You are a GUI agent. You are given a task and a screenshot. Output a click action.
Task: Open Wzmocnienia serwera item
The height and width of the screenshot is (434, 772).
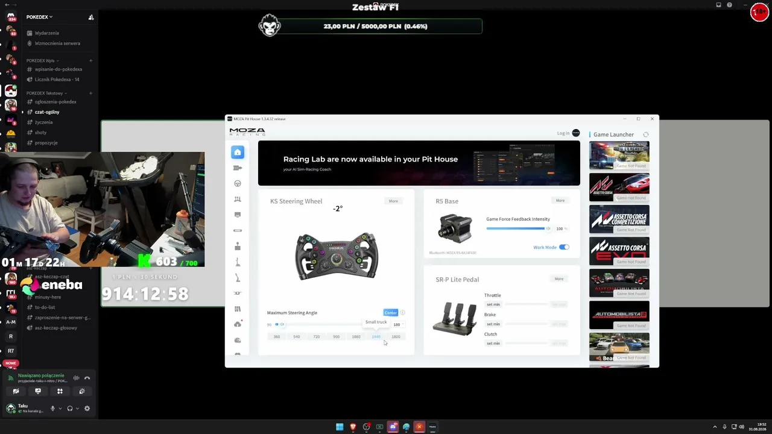coord(54,43)
